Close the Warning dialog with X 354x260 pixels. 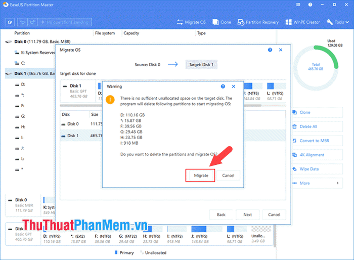coord(234,86)
